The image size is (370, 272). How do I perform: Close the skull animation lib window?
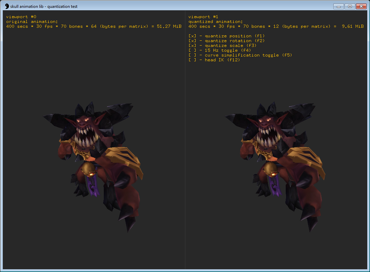361,7
